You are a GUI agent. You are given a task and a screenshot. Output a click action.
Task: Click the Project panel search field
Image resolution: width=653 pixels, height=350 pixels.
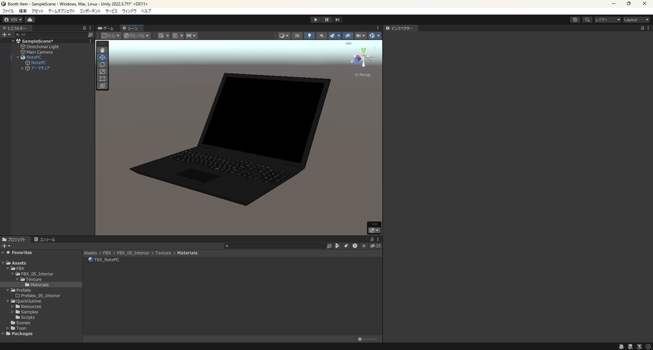coord(275,246)
